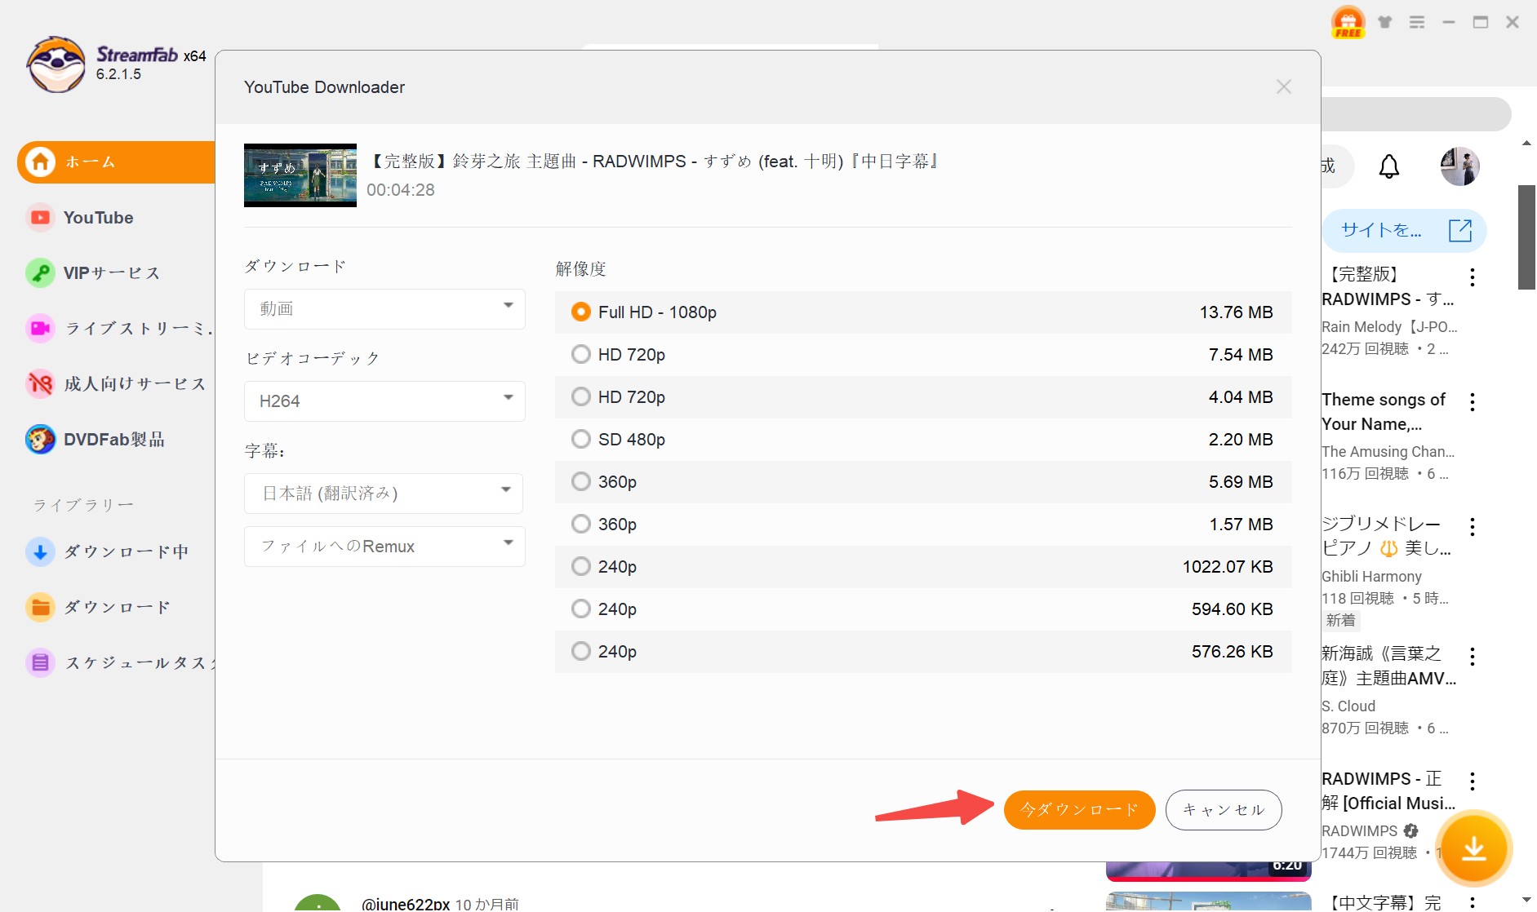The image size is (1537, 912).
Task: Click the FREE gift icon in title bar
Action: 1348,22
